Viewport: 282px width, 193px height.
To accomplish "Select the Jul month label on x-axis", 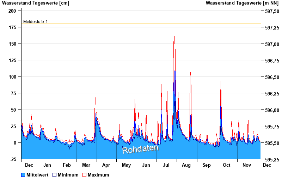I will [x=166, y=165].
